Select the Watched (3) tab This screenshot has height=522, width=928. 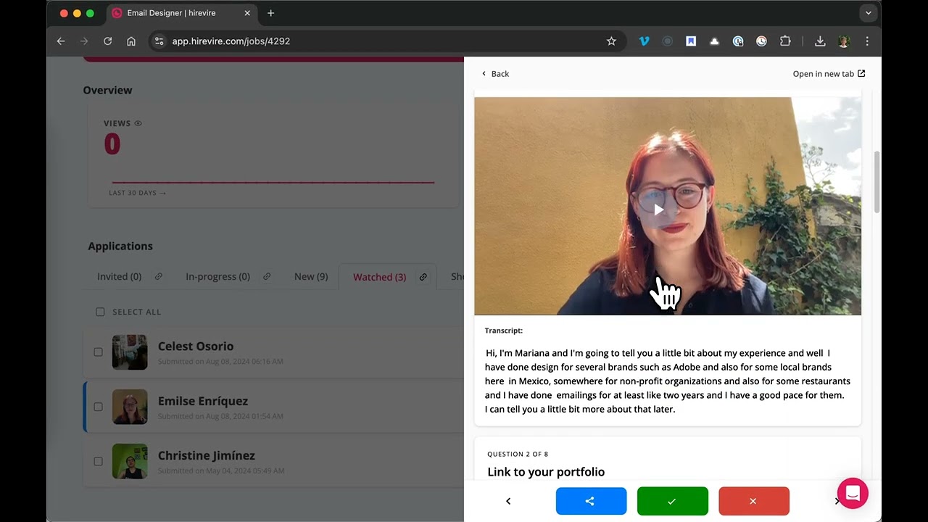coord(379,277)
